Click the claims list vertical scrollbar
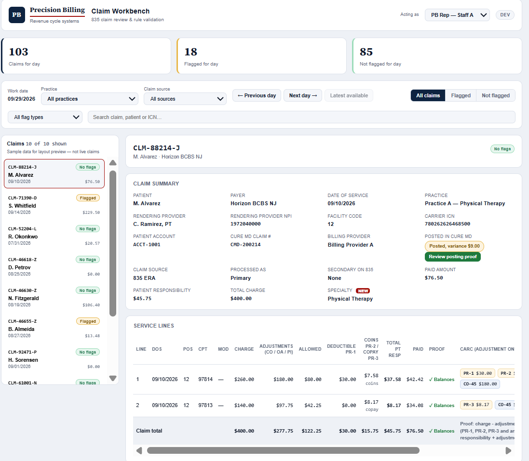 tap(113, 243)
